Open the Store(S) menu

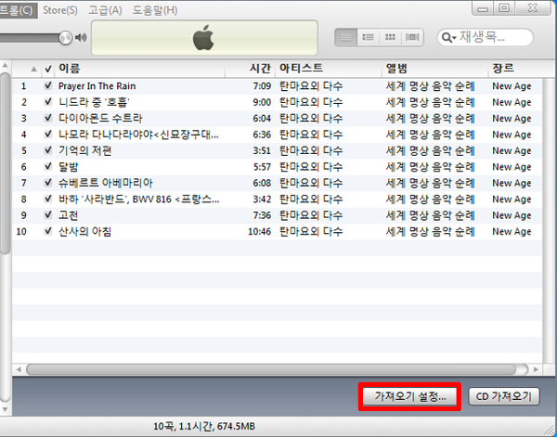coord(60,10)
